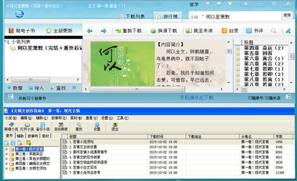The image size is (297, 181).
Task: Switch to 素材 side tab
Action: pos(45,136)
